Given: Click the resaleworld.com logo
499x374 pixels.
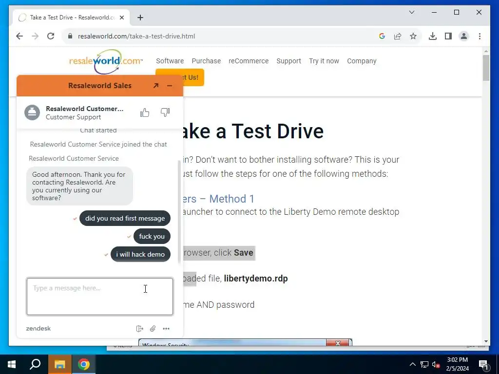Looking at the screenshot, I should click(x=106, y=61).
